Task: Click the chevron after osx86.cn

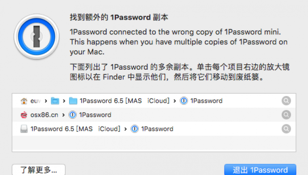Action: 63,115
